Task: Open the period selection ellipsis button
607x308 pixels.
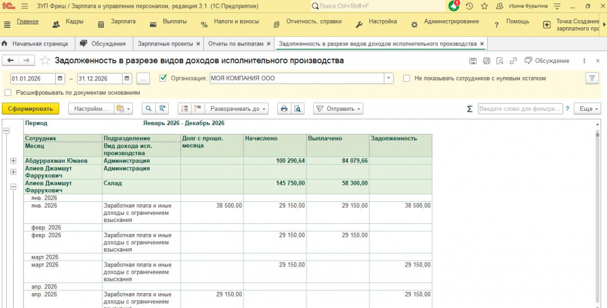Action: coord(143,79)
